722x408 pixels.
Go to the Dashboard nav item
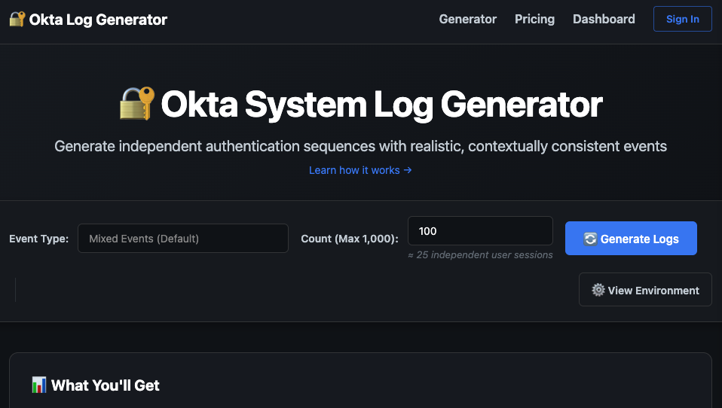604,19
